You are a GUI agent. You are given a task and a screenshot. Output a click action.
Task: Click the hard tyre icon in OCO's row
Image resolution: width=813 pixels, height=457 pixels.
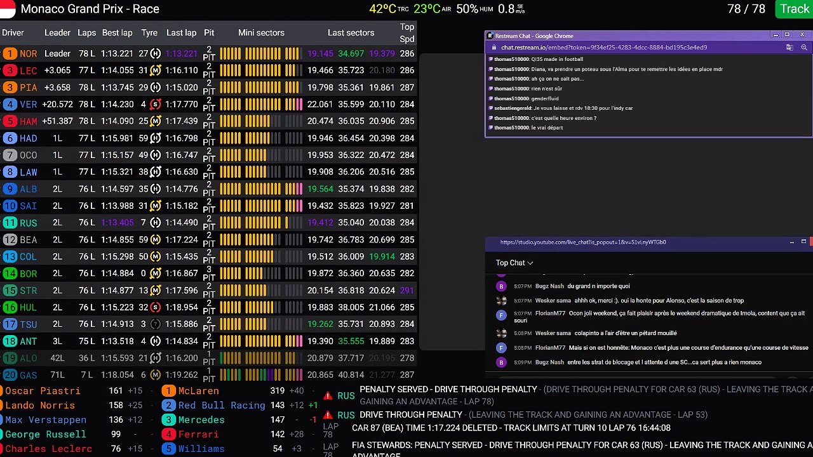click(155, 155)
